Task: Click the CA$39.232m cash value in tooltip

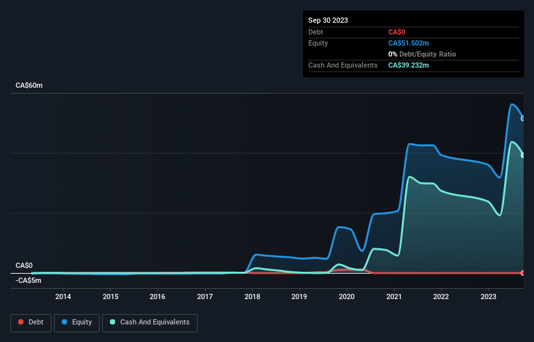Action: click(x=408, y=65)
